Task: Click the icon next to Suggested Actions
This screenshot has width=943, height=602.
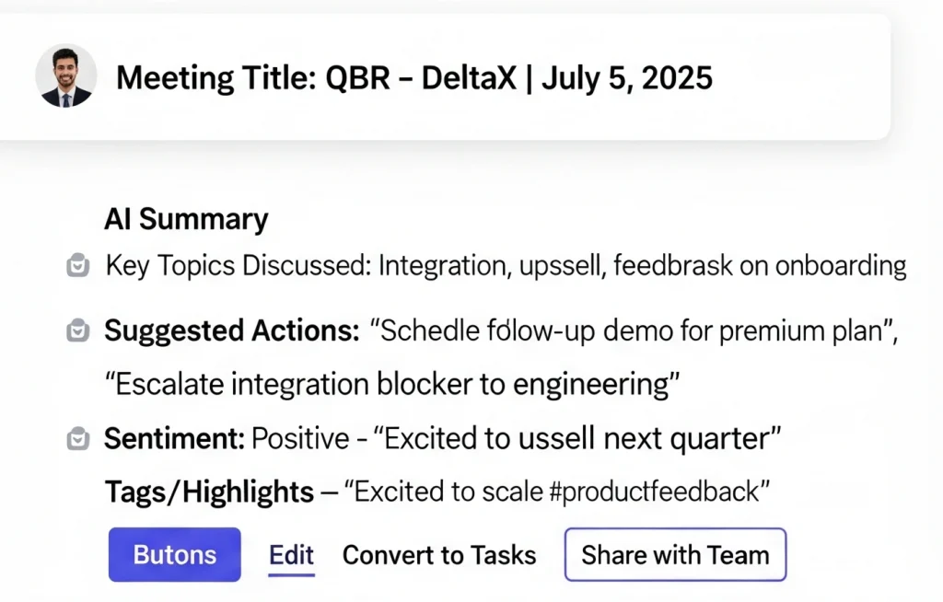Action: [78, 331]
